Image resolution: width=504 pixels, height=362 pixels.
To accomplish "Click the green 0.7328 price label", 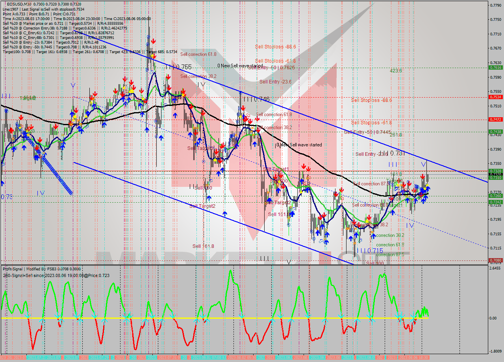I will [495, 171].
